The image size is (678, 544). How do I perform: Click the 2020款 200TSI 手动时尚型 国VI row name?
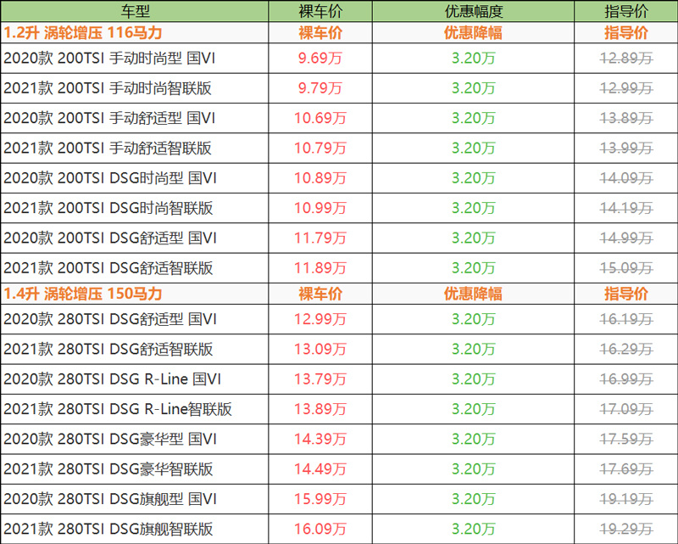click(109, 58)
